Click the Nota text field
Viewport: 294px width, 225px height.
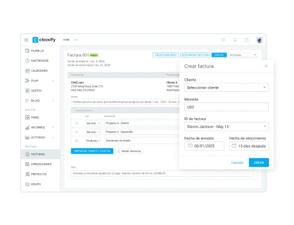coord(162,173)
